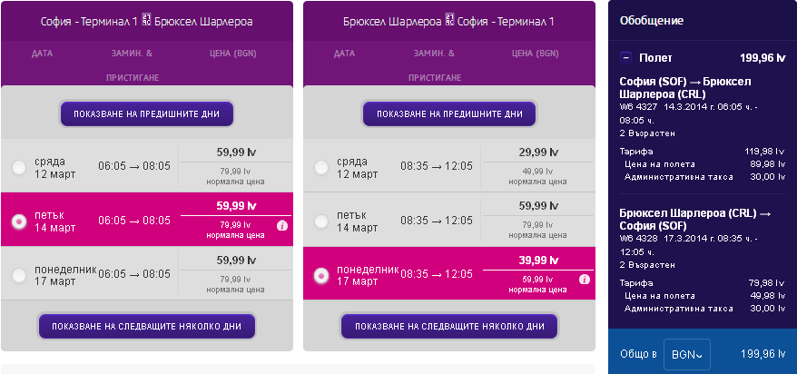797x374 pixels.
Task: Show next several days for return flights
Action: (x=449, y=326)
